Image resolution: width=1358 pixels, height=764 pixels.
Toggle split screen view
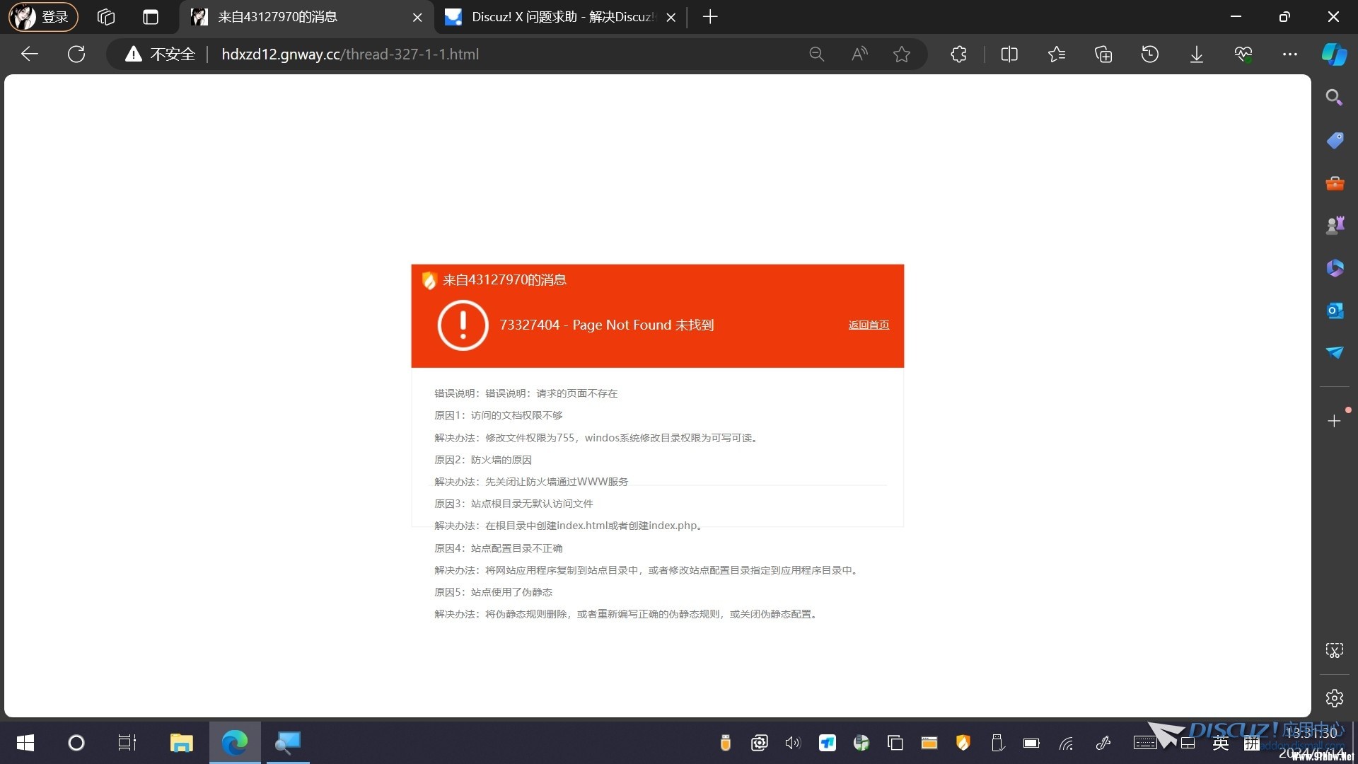coord(1009,54)
